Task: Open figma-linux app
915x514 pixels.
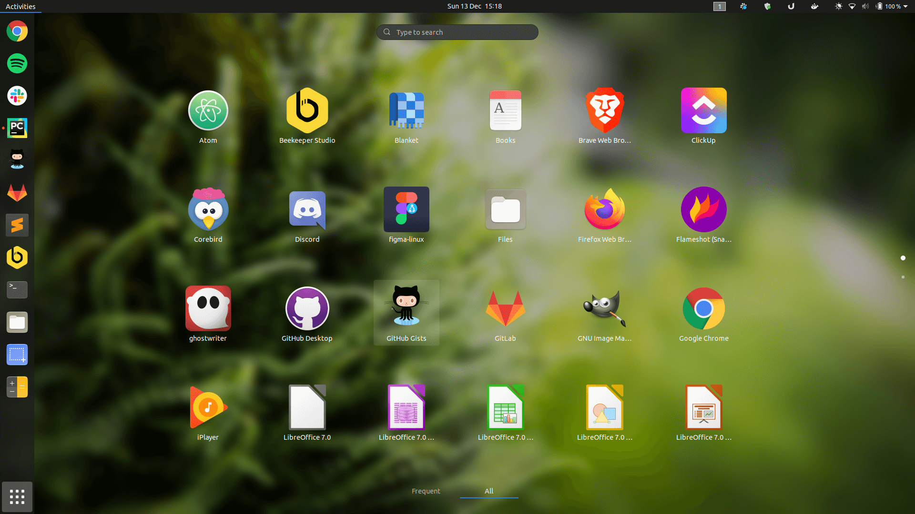Action: (406, 210)
